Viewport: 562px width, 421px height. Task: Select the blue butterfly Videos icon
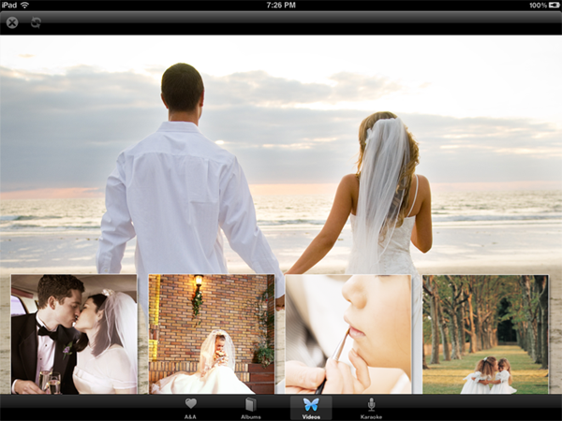pyautogui.click(x=311, y=403)
